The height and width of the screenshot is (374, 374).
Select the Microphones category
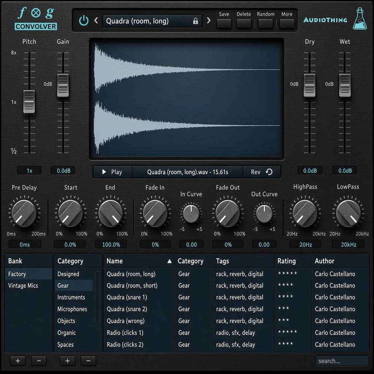74,309
